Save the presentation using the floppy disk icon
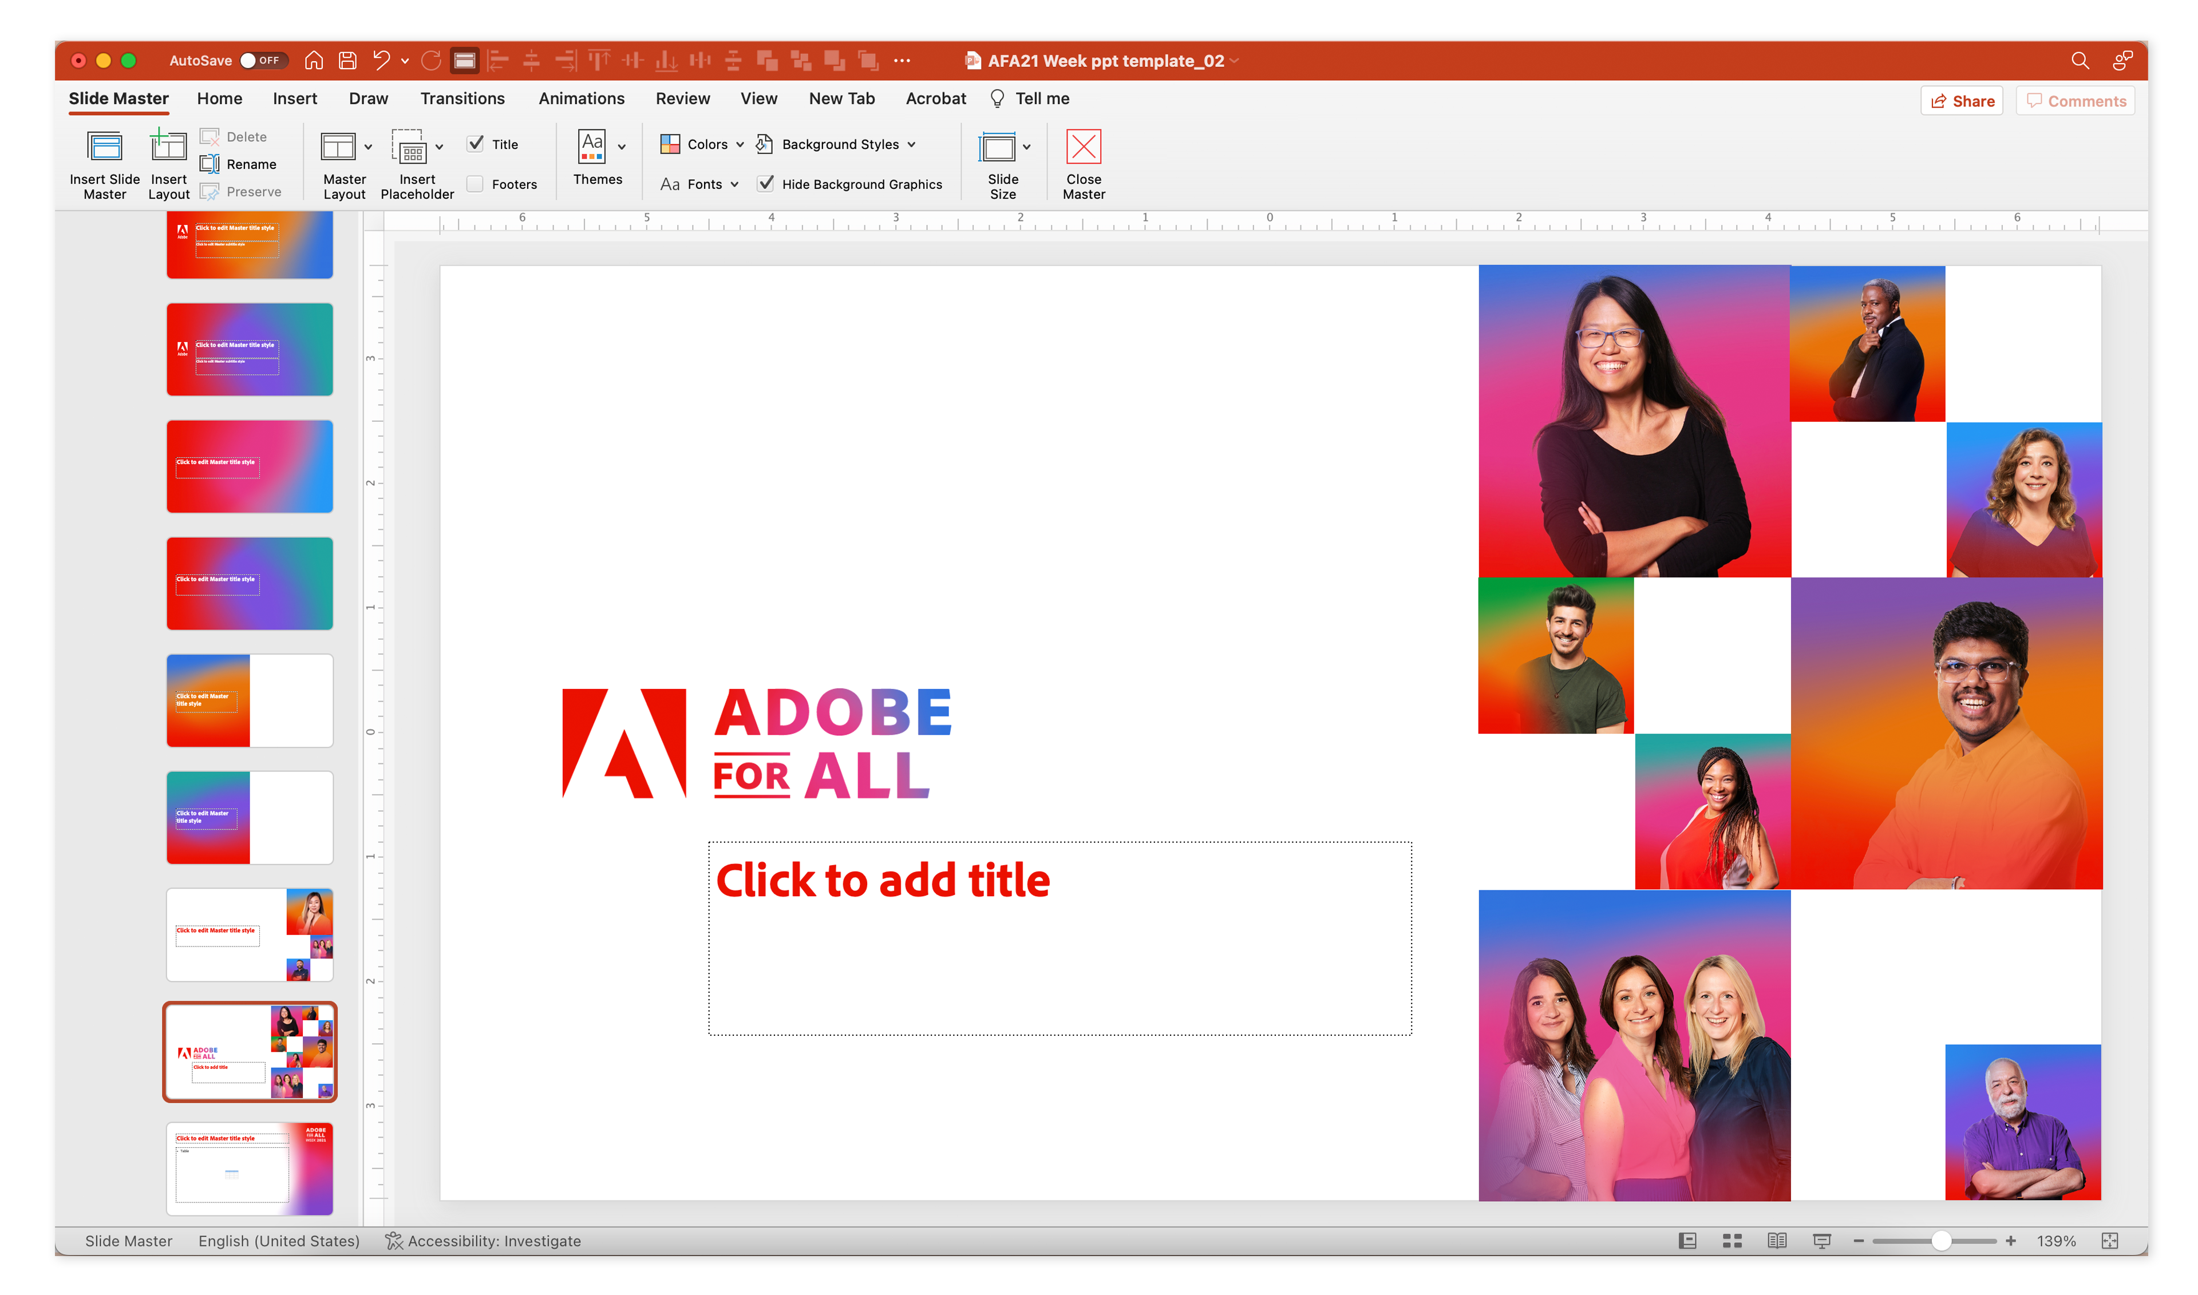2198x1295 pixels. (347, 60)
